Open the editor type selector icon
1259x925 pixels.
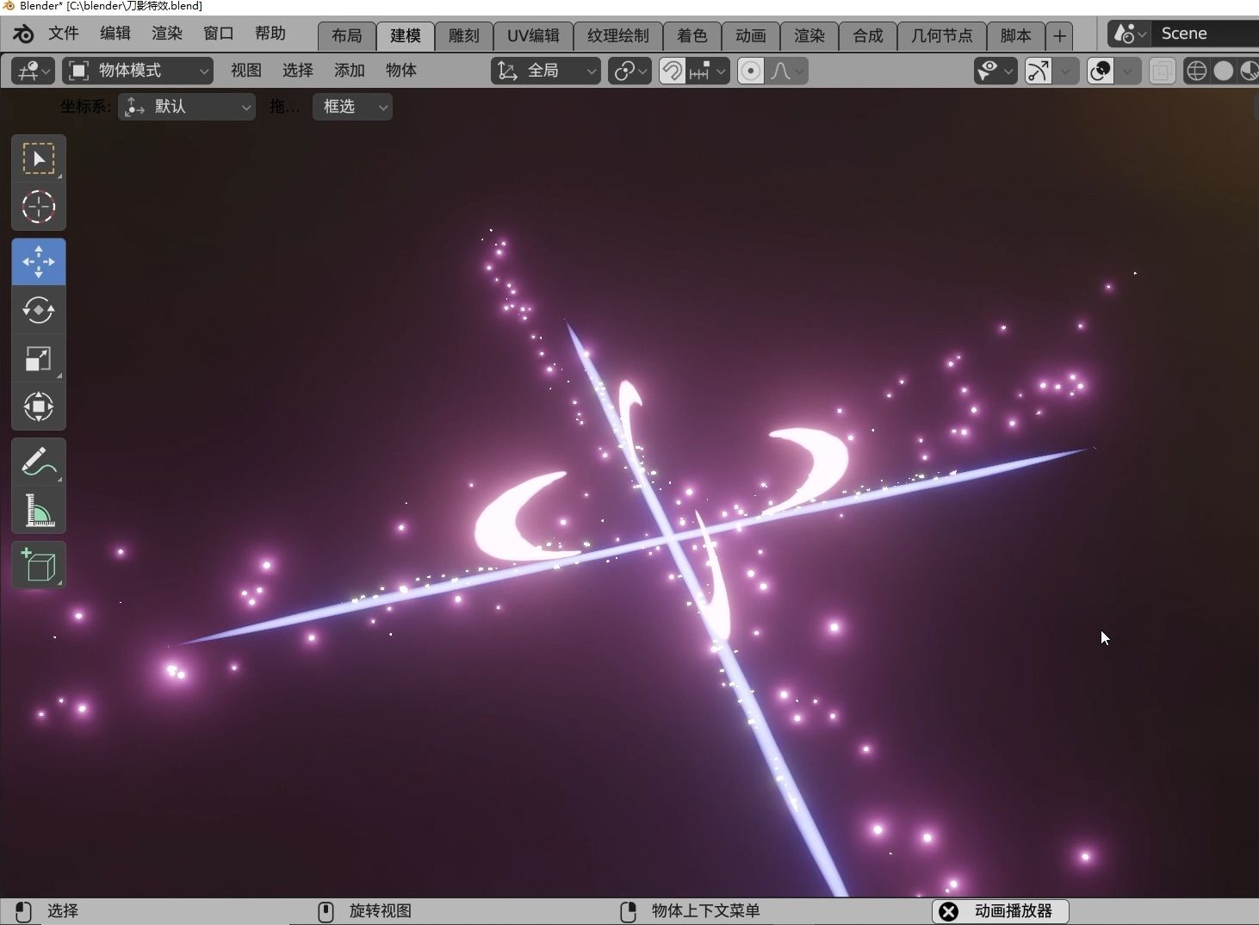click(x=34, y=71)
